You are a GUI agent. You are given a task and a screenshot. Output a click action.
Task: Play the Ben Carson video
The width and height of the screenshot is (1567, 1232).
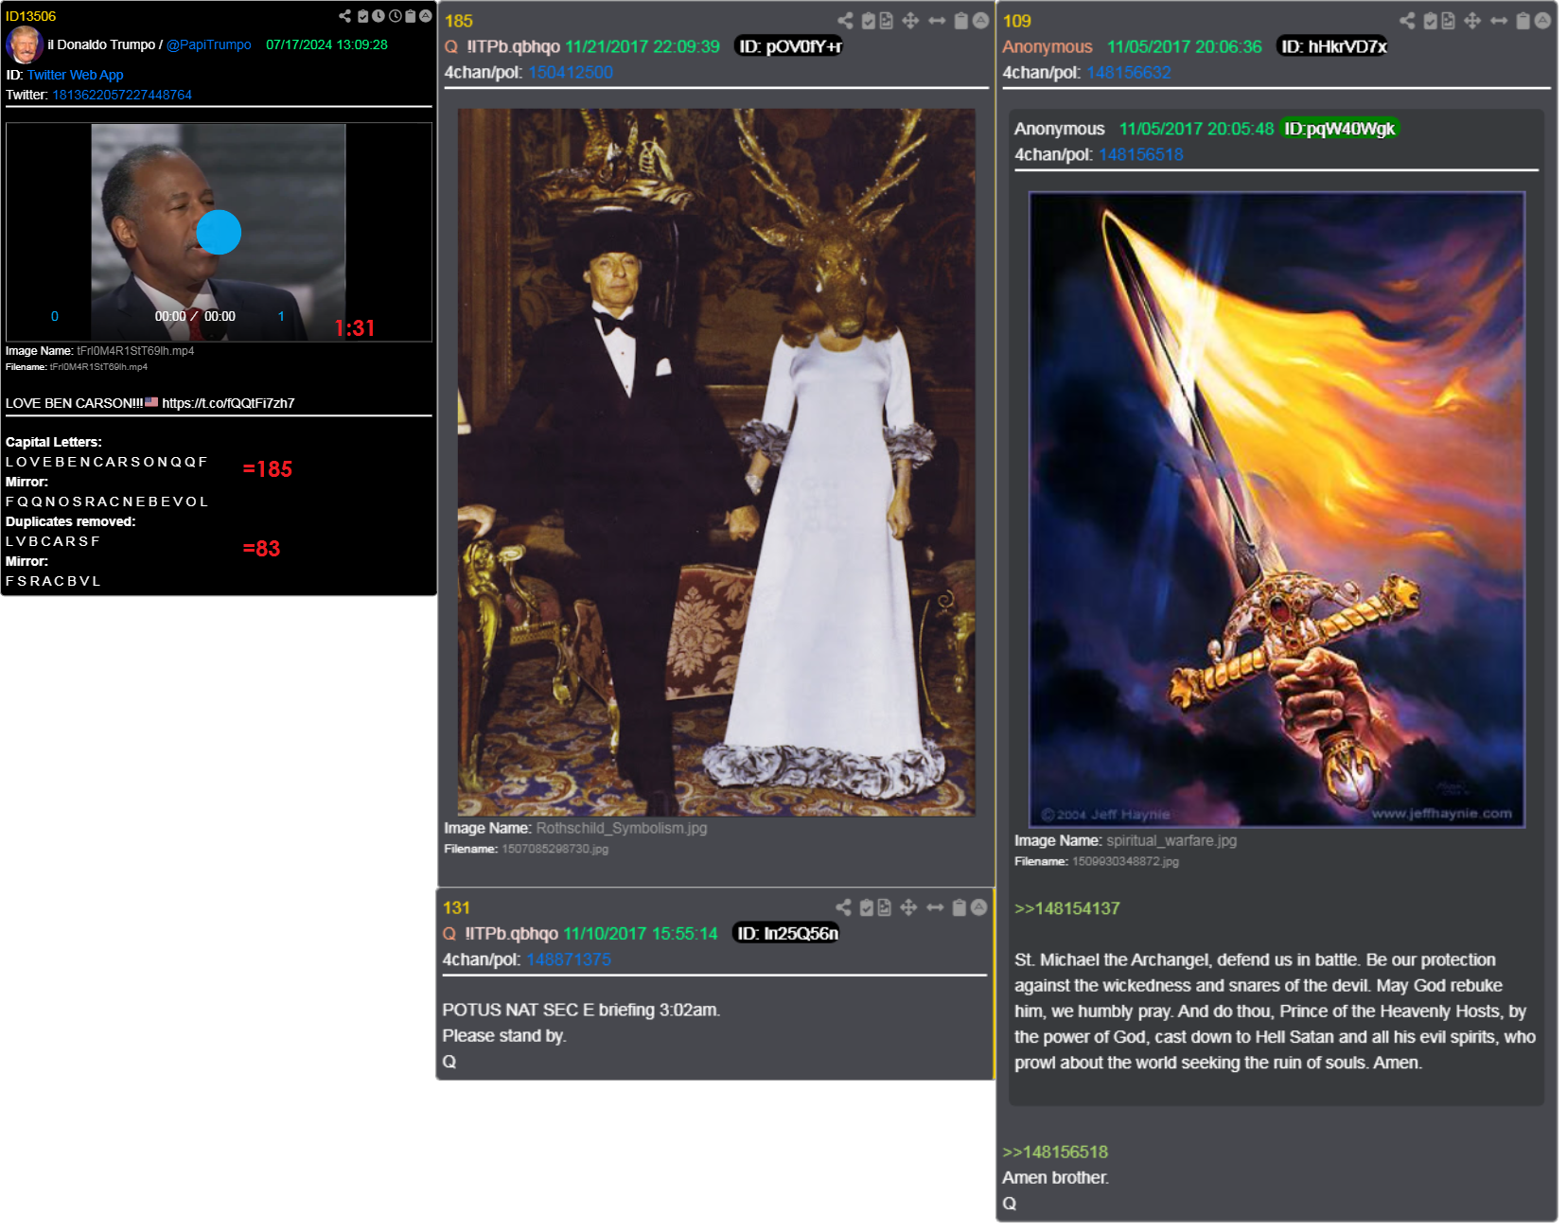pyautogui.click(x=219, y=232)
